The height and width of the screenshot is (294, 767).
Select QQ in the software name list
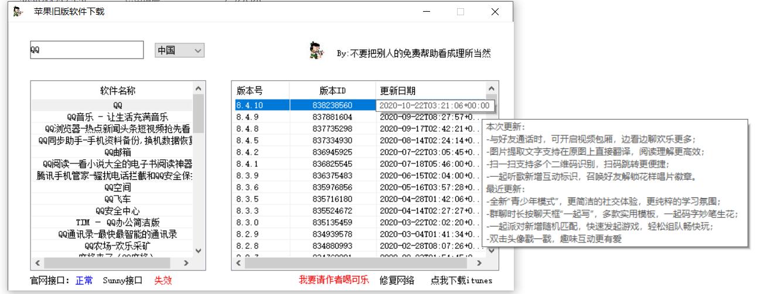(112, 105)
